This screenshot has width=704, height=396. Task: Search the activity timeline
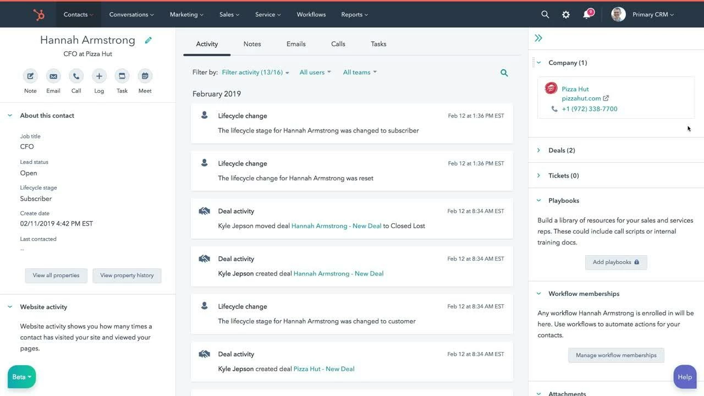(x=504, y=73)
